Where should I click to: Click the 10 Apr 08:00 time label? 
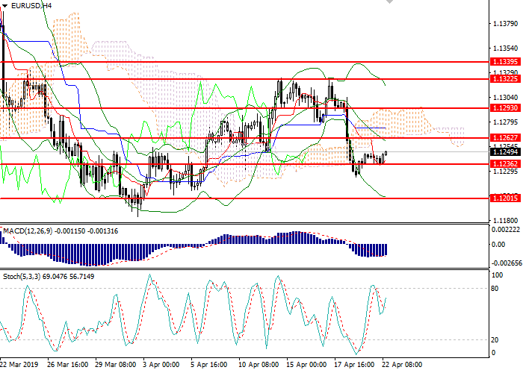pyautogui.click(x=259, y=365)
